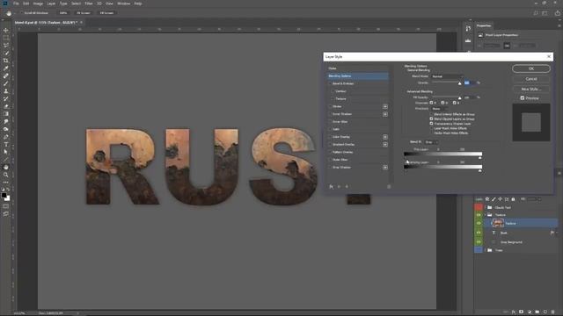Image resolution: width=563 pixels, height=316 pixels.
Task: Hide the Gray Background layer
Action: pyautogui.click(x=479, y=242)
